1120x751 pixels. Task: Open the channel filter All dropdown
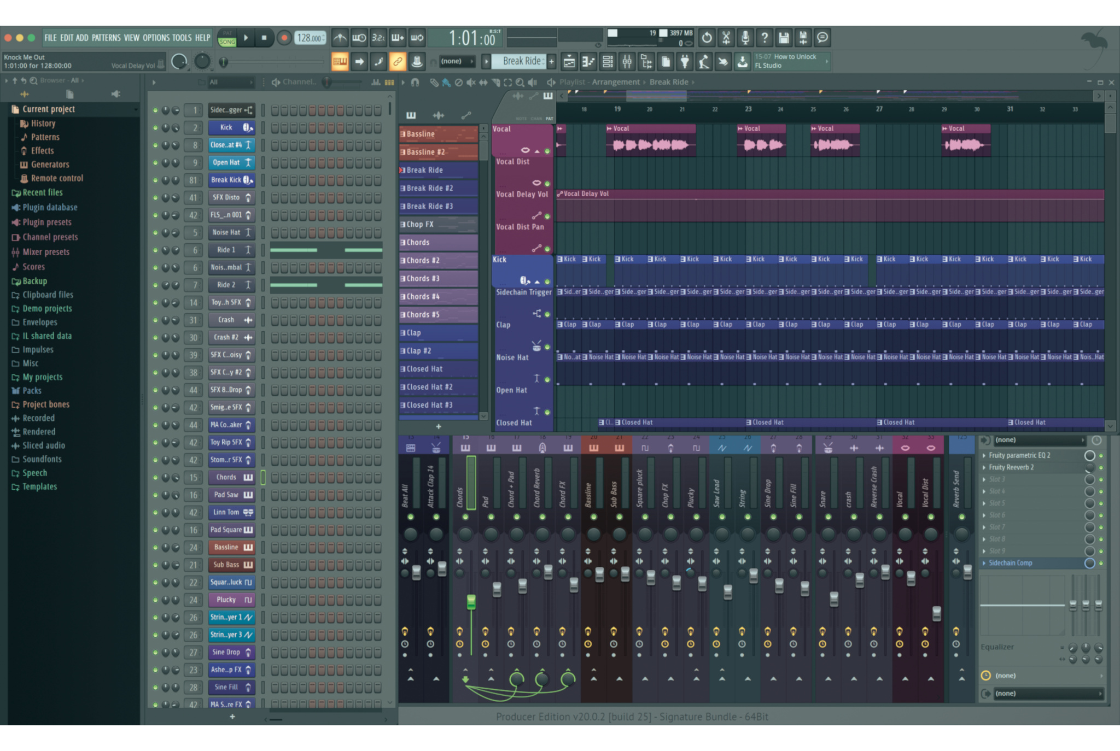click(x=231, y=83)
